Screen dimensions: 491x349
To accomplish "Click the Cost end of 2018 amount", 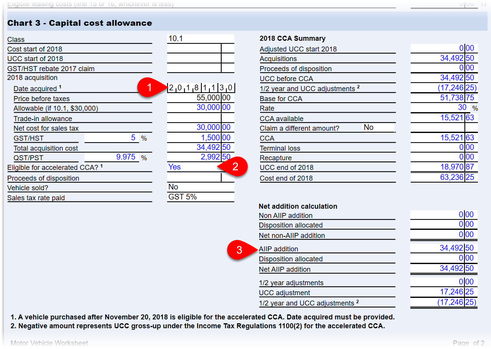I will [x=444, y=178].
